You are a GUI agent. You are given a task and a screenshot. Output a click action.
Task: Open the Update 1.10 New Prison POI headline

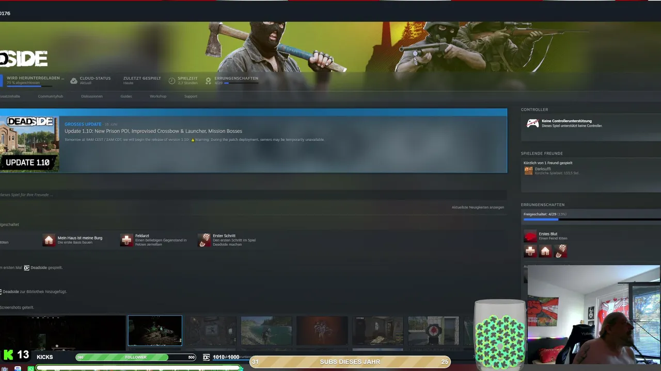pos(153,131)
